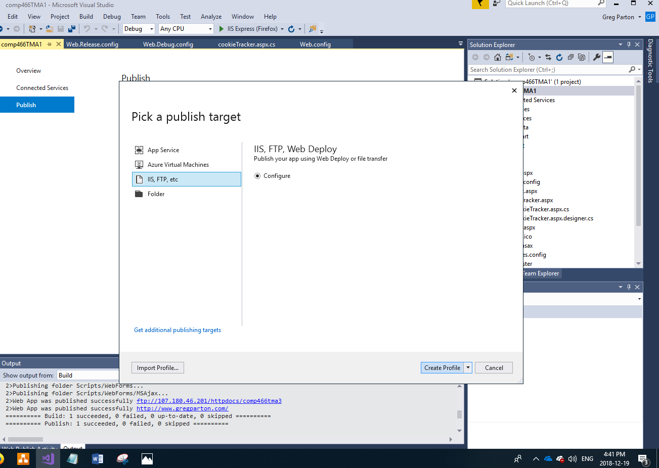659x468 pixels.
Task: Open the Analyze menu
Action: pos(211,17)
